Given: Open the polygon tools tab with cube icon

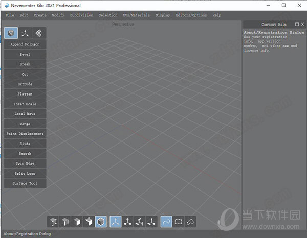Looking at the screenshot, I should tap(11, 33).
